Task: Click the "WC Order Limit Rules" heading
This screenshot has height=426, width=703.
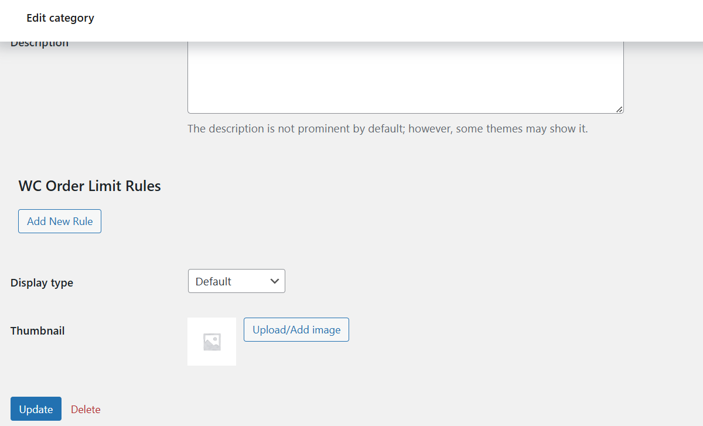Action: [x=89, y=186]
